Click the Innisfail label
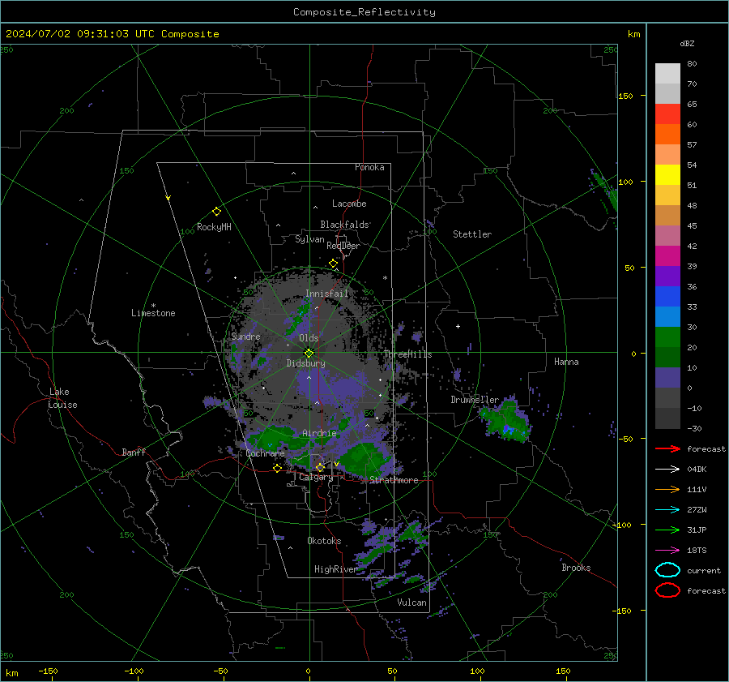 [327, 294]
